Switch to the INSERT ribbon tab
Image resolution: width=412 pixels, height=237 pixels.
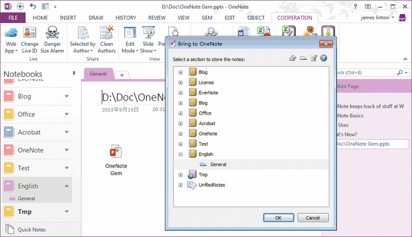[x=68, y=17]
